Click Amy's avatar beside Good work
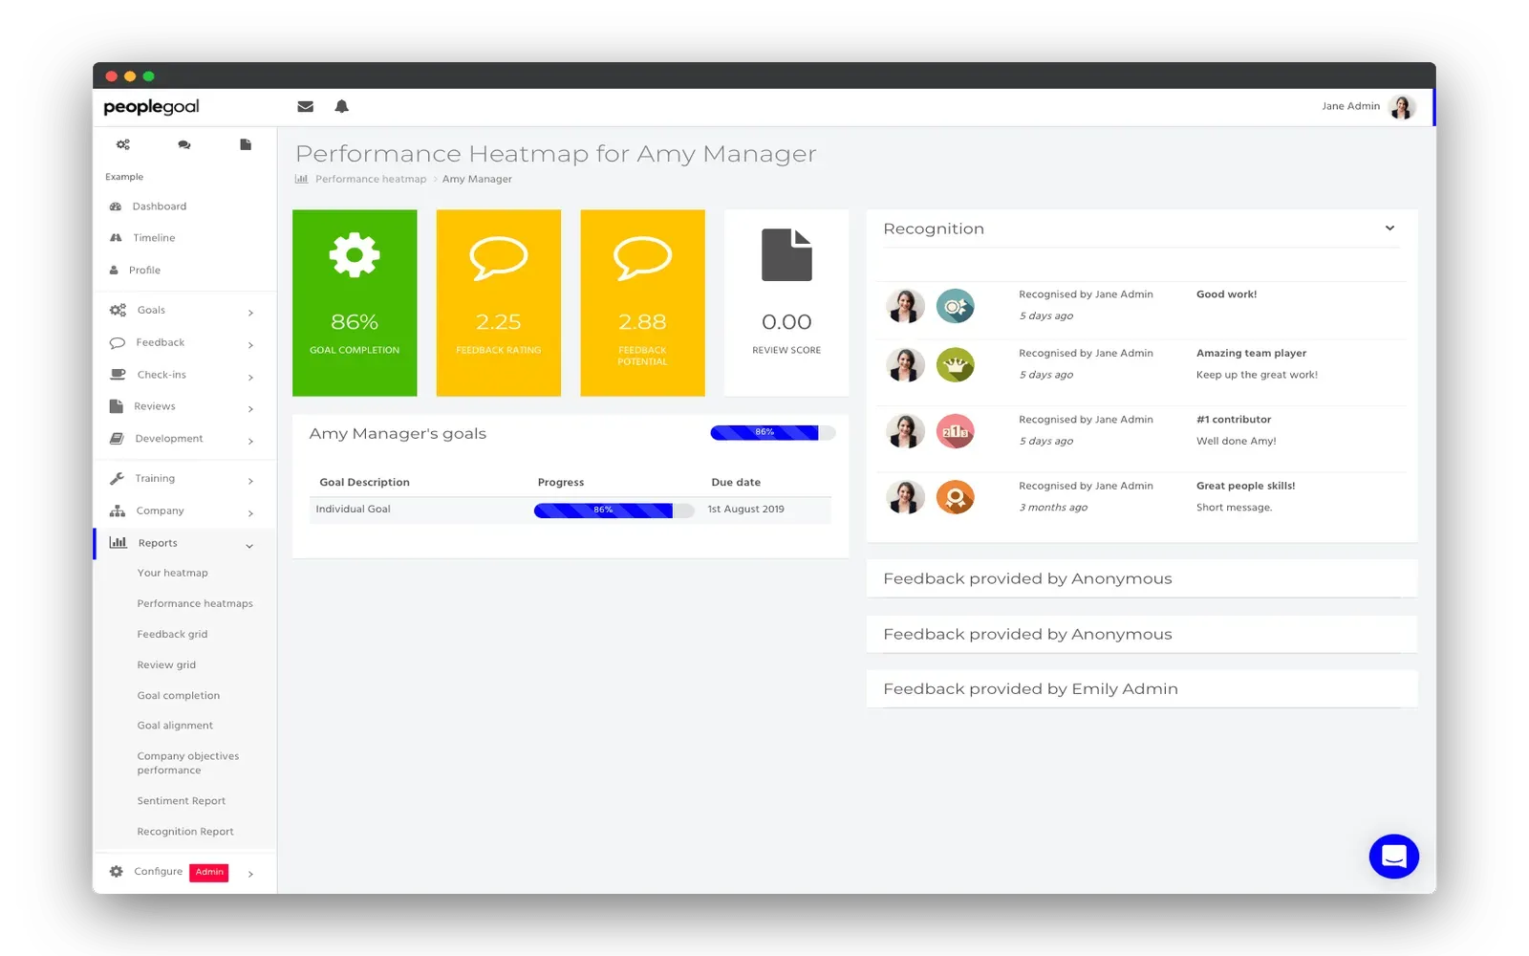Image resolution: width=1529 pixels, height=956 pixels. (x=905, y=306)
